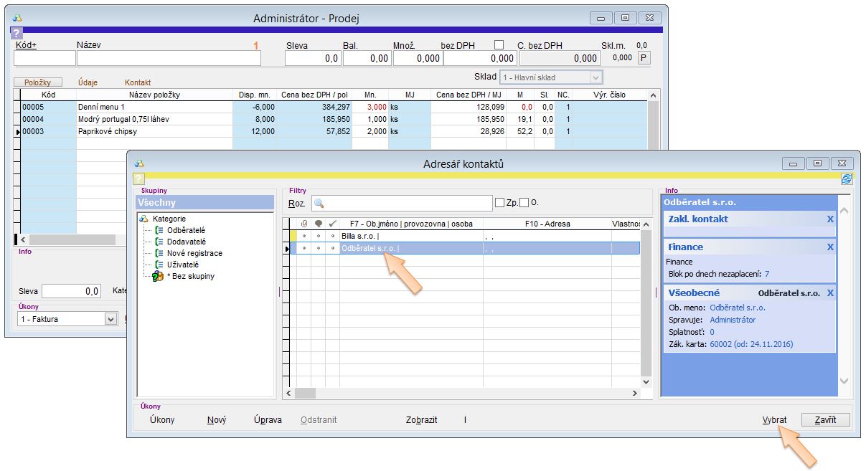Click the Vybrat button
The width and height of the screenshot is (866, 471).
coord(774,420)
